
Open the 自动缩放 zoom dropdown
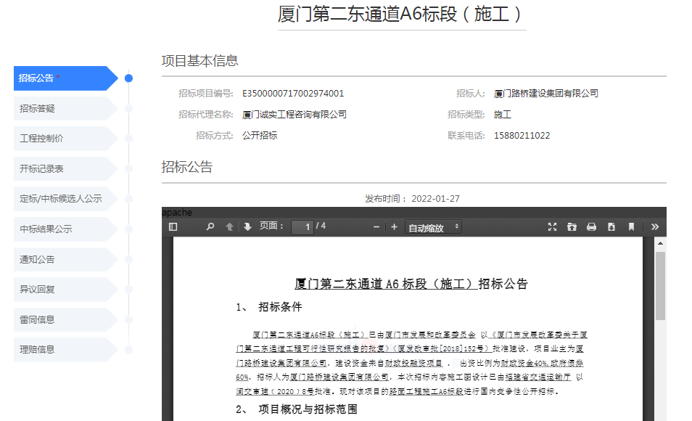pos(434,227)
